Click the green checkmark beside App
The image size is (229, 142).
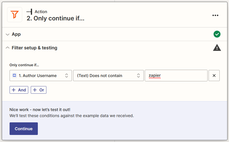click(217, 34)
